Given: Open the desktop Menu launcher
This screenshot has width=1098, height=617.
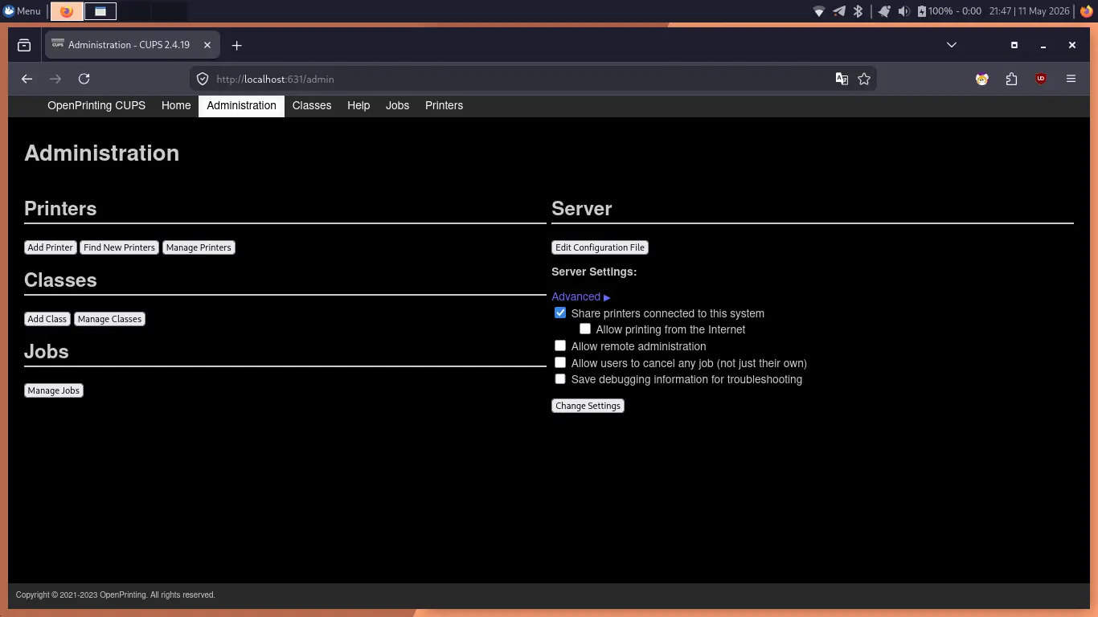Looking at the screenshot, I should point(22,11).
